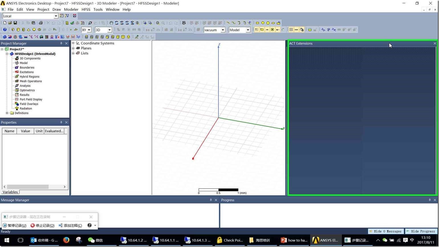
Task: Print using the printer icon
Action: coord(41,23)
